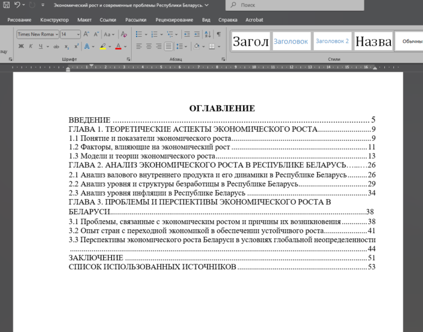Show or hide paragraph marks (¶)
423x332 pixels.
click(x=219, y=34)
